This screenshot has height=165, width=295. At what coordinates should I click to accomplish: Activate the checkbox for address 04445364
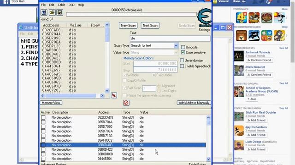(43, 159)
